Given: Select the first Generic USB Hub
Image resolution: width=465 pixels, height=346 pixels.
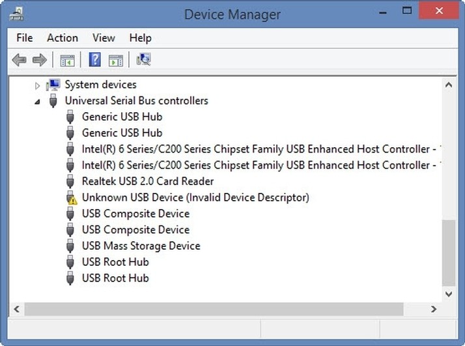Looking at the screenshot, I should [122, 117].
